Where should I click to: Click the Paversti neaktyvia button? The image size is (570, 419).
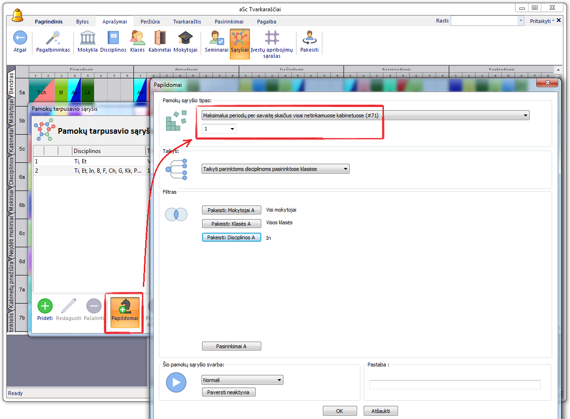(228, 392)
